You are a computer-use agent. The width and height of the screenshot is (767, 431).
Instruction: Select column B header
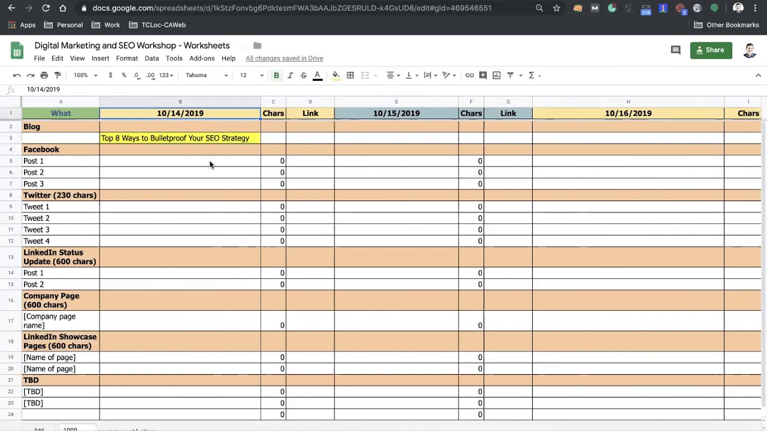180,102
